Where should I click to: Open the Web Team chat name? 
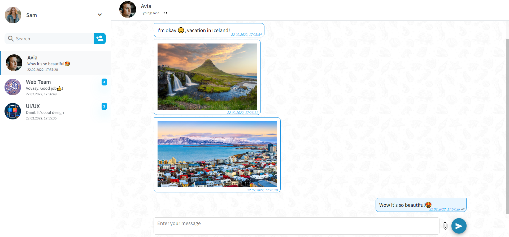coord(38,82)
